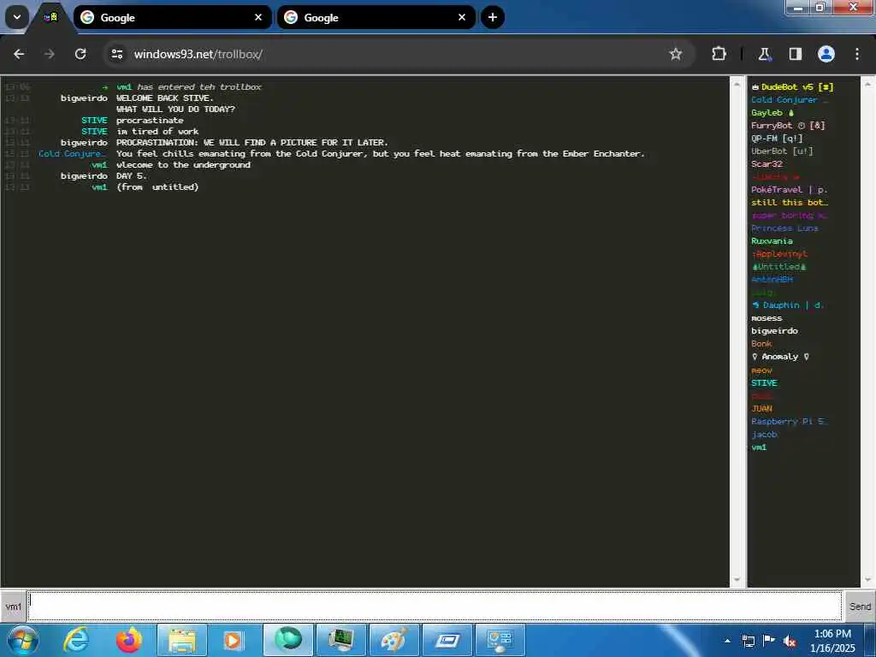Open the Chrome profile avatar
The height and width of the screenshot is (657, 876).
826,54
